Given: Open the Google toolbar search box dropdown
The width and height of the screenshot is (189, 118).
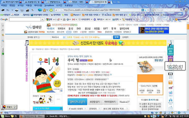Looking at the screenshot, I should pos(42,19).
